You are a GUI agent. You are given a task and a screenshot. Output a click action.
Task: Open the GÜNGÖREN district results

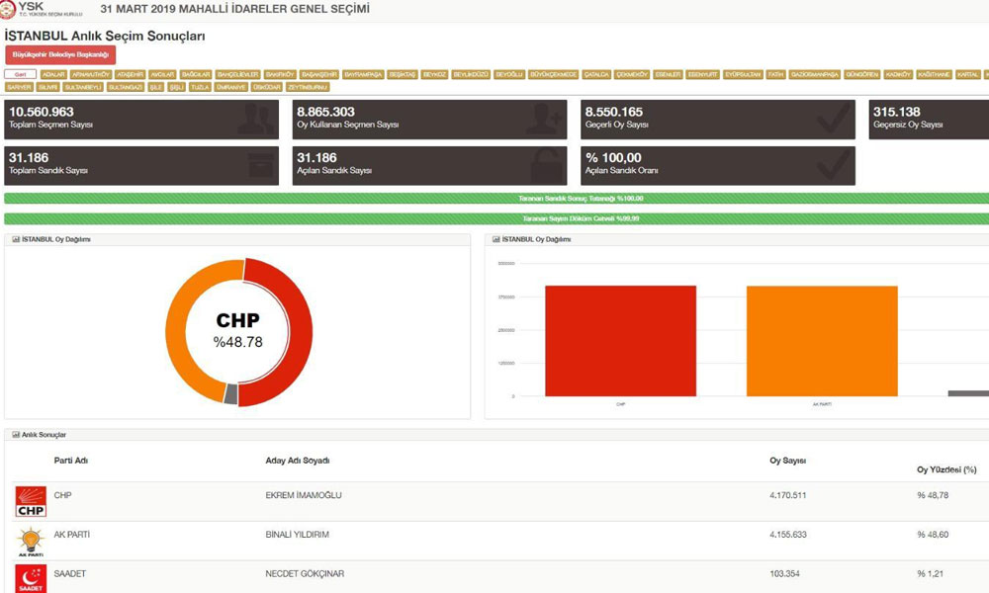861,74
